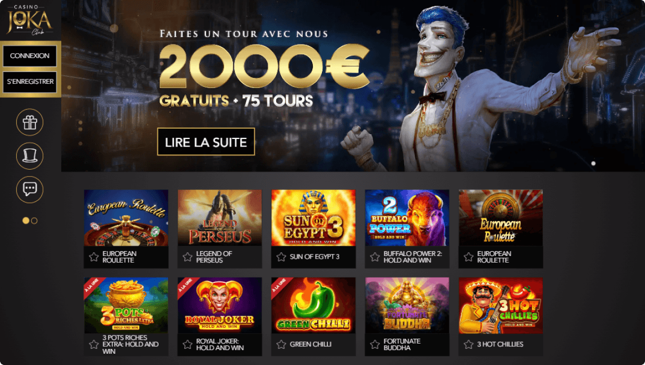Open the live chat speech bubble icon
645x365 pixels.
(x=30, y=189)
